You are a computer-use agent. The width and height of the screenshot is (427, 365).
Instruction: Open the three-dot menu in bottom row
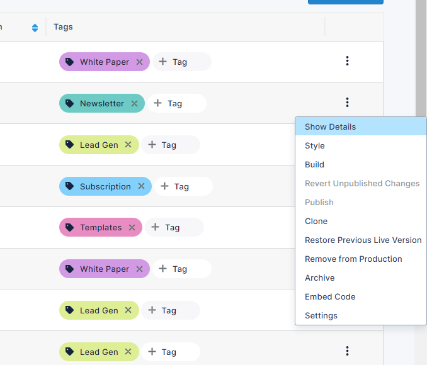tap(347, 351)
